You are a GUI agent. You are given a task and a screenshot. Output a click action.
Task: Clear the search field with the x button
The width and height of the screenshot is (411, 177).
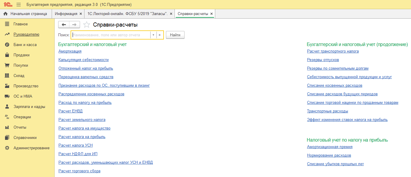[x=160, y=35]
